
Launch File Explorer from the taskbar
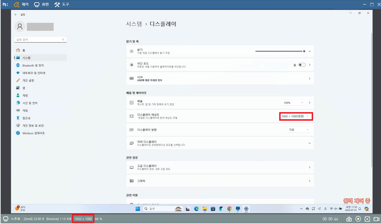tap(205, 209)
